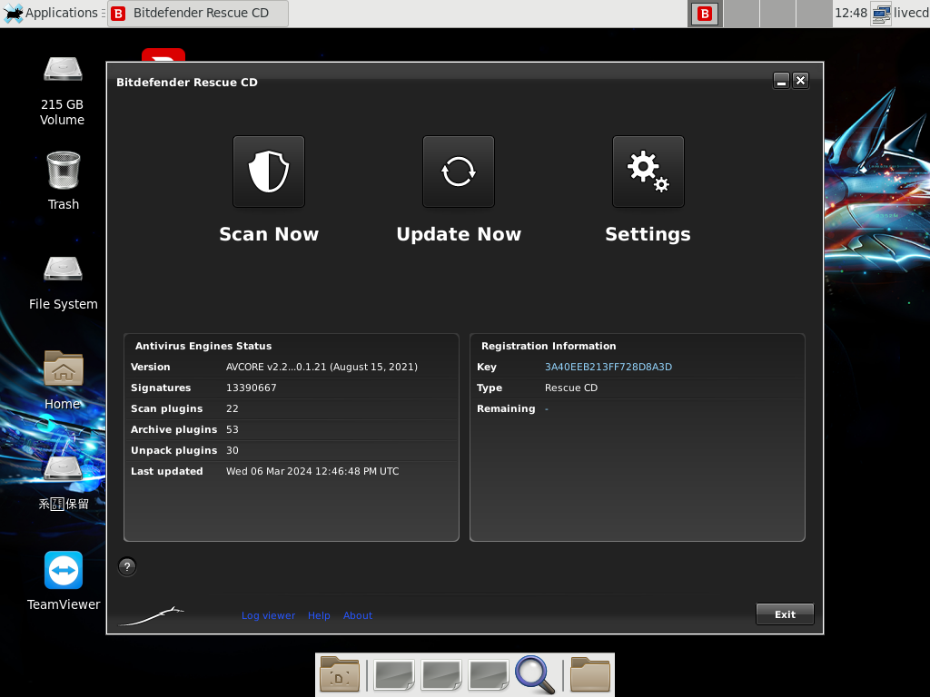The height and width of the screenshot is (697, 930).
Task: Click the second blank window slot in dock
Action: 440,675
